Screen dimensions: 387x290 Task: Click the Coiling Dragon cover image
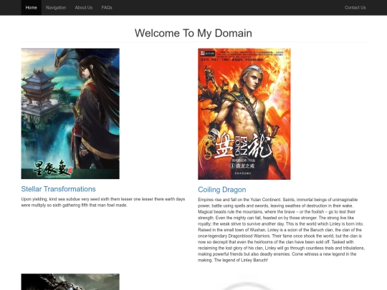(x=244, y=114)
